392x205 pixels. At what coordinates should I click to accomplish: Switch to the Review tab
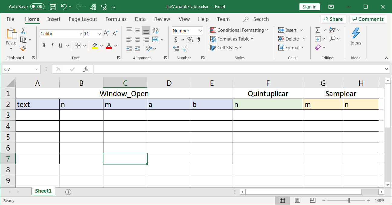coord(162,19)
